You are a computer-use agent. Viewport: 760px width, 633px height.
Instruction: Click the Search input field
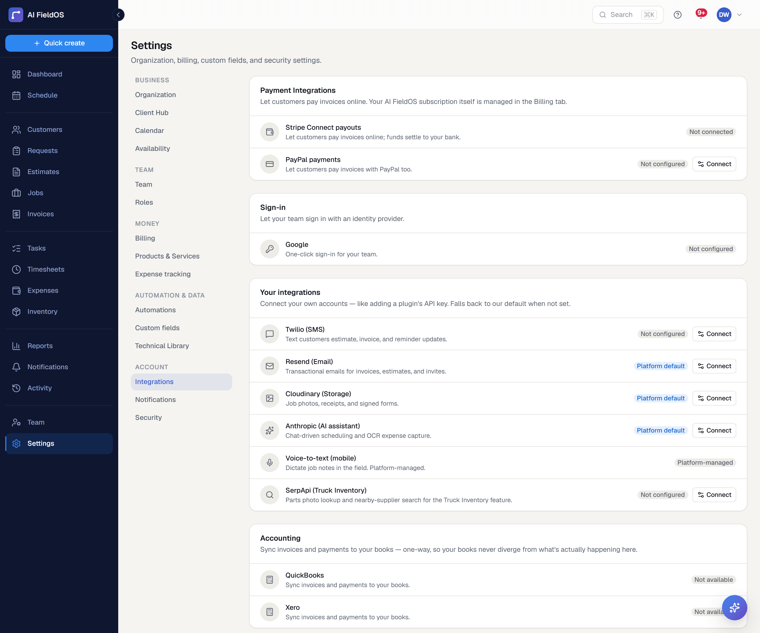(x=628, y=15)
